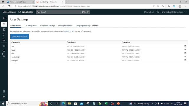Click the Windows taskbar search box
The width and height of the screenshot is (189, 106).
pyautogui.click(x=27, y=103)
